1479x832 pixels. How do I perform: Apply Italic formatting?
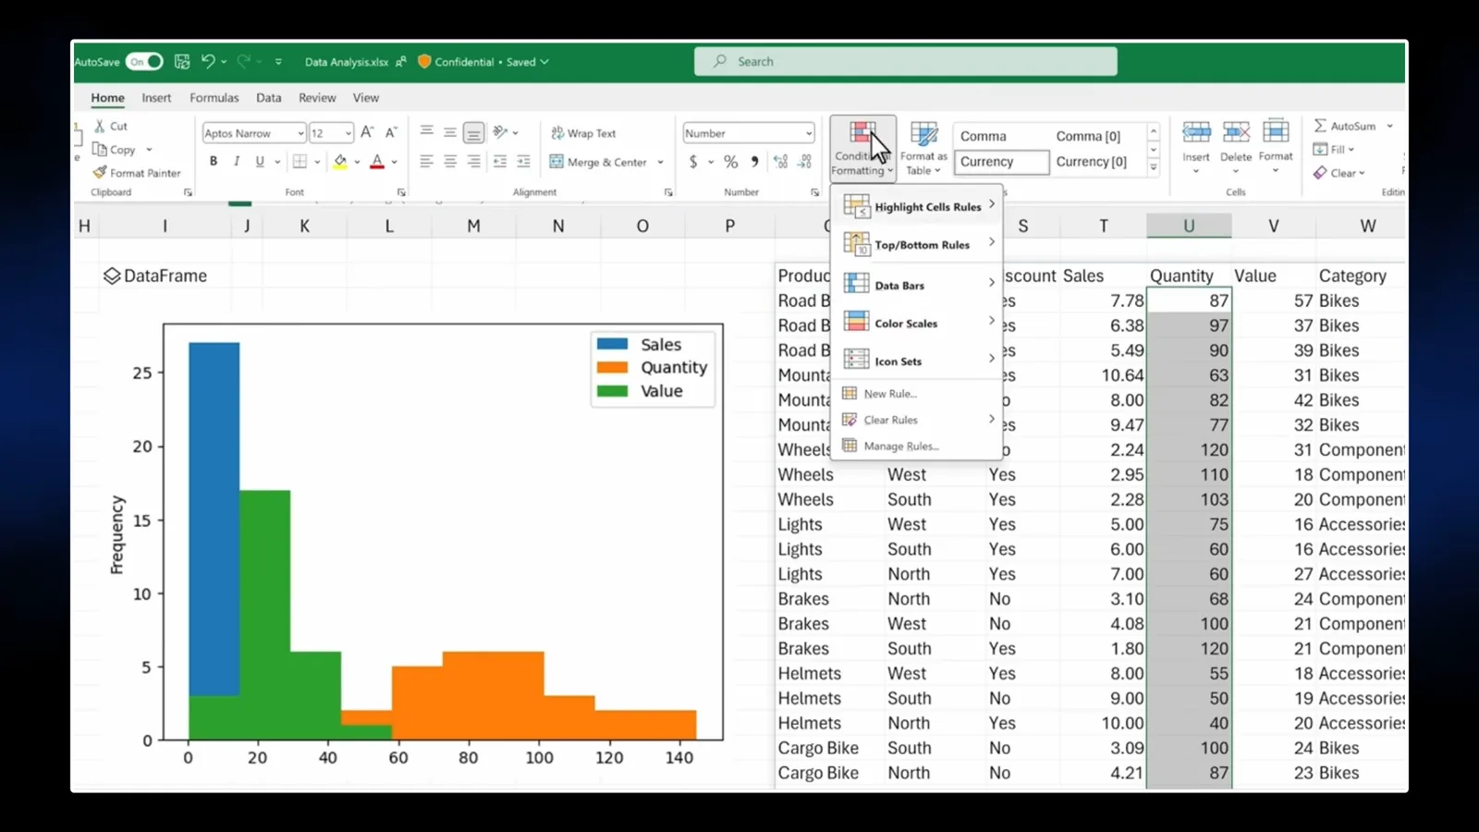tap(237, 162)
